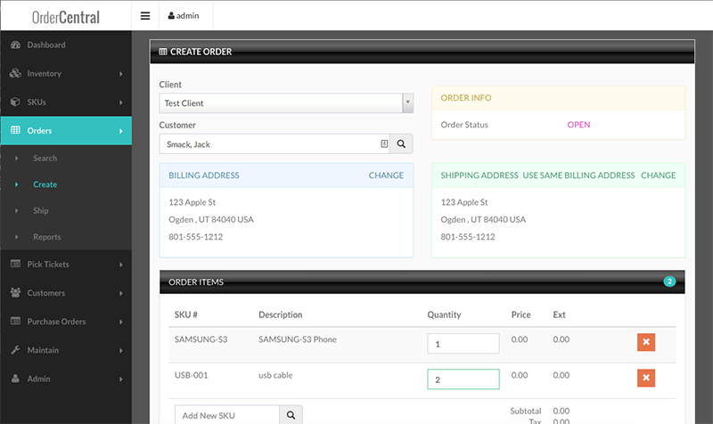Open the SKUs menu item
This screenshot has height=424, width=713.
tap(66, 102)
